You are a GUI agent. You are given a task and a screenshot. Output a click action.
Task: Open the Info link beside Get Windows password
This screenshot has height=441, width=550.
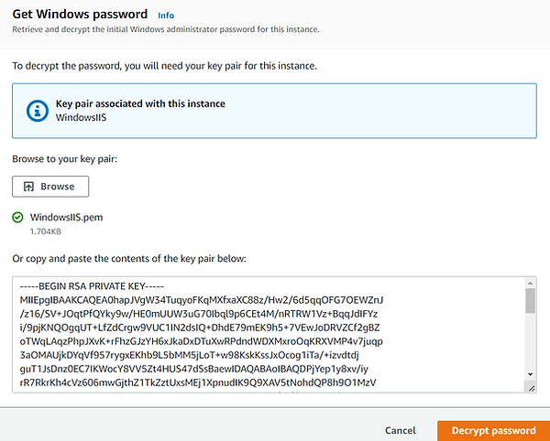tap(166, 16)
